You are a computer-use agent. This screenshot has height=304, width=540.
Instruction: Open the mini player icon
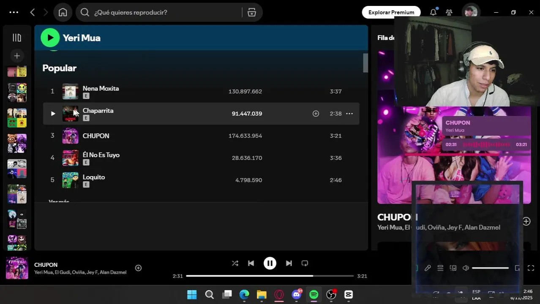(x=518, y=268)
